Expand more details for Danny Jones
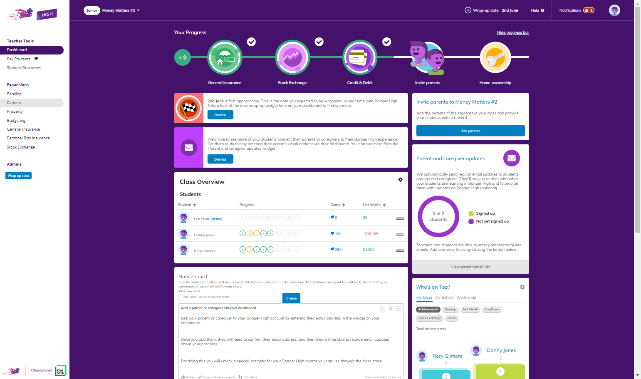This screenshot has height=379, width=641. (x=400, y=234)
